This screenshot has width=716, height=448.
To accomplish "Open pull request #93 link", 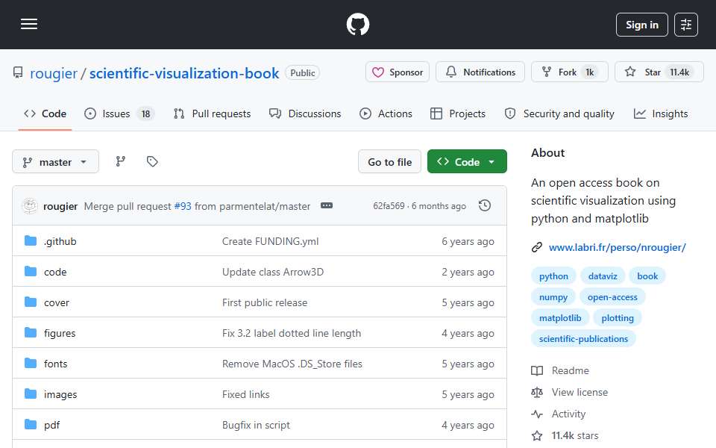I will [x=183, y=206].
